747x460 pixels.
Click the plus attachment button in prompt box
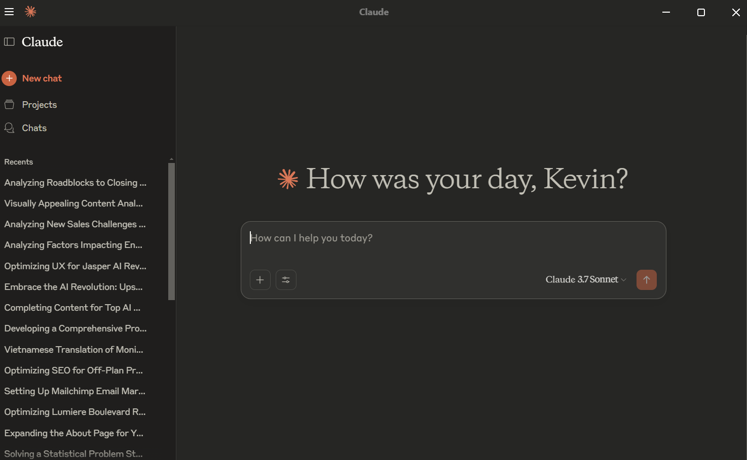point(260,280)
